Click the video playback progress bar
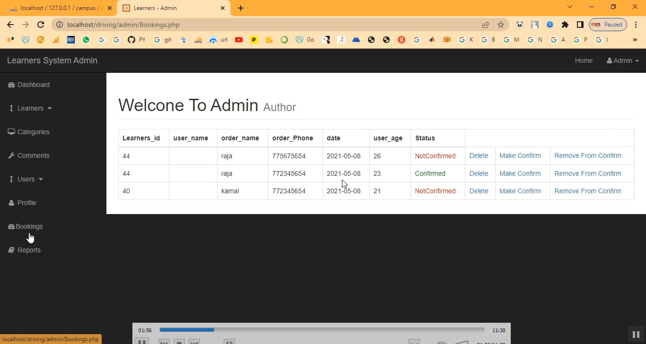The image size is (646, 344). (x=322, y=330)
